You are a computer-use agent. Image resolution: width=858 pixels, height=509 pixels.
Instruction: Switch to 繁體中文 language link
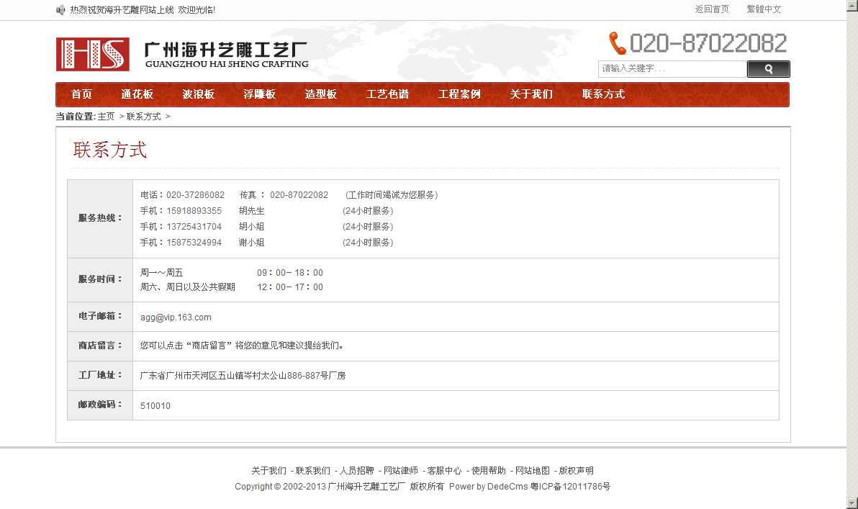(x=764, y=9)
